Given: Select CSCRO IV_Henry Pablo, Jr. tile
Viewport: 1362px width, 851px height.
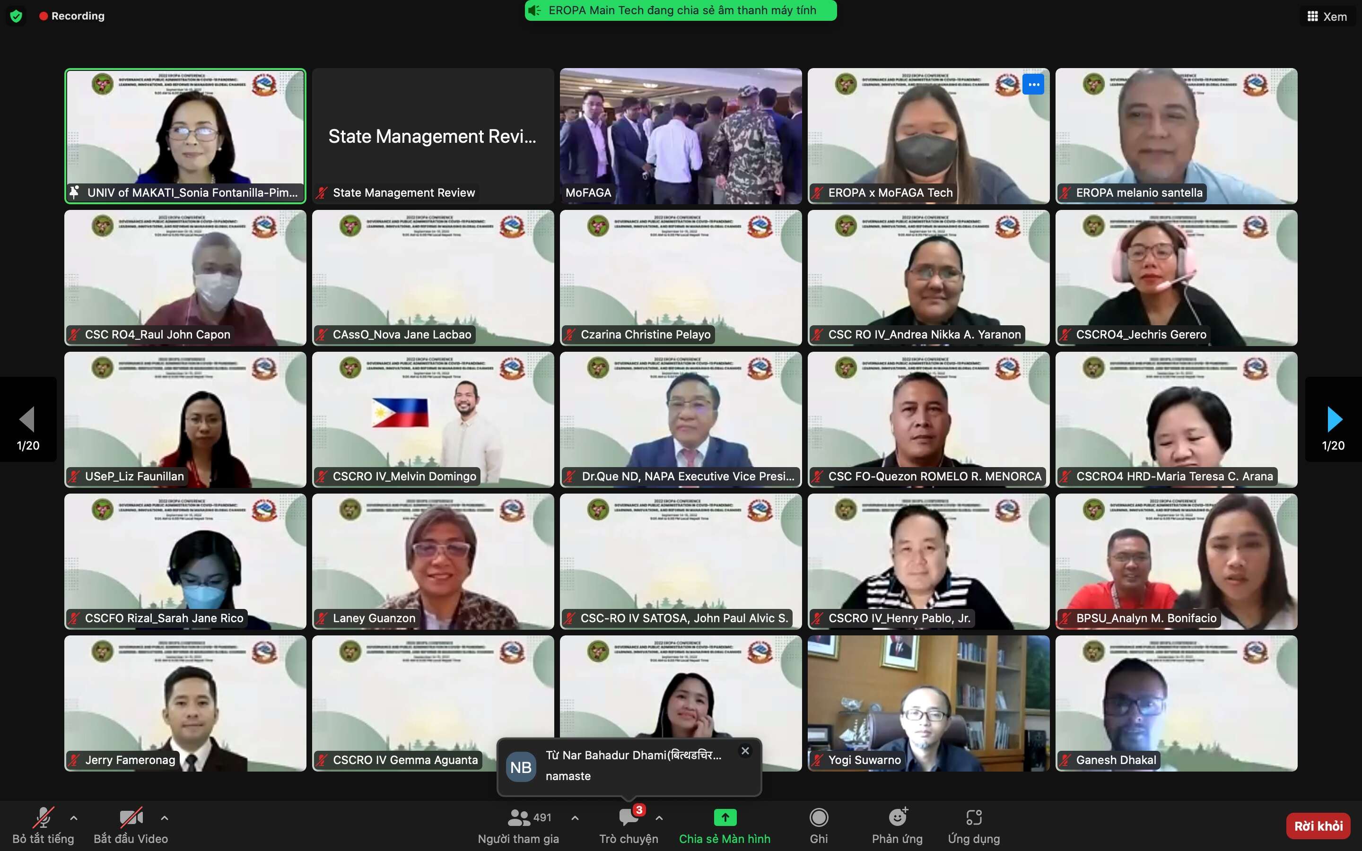Looking at the screenshot, I should 929,562.
